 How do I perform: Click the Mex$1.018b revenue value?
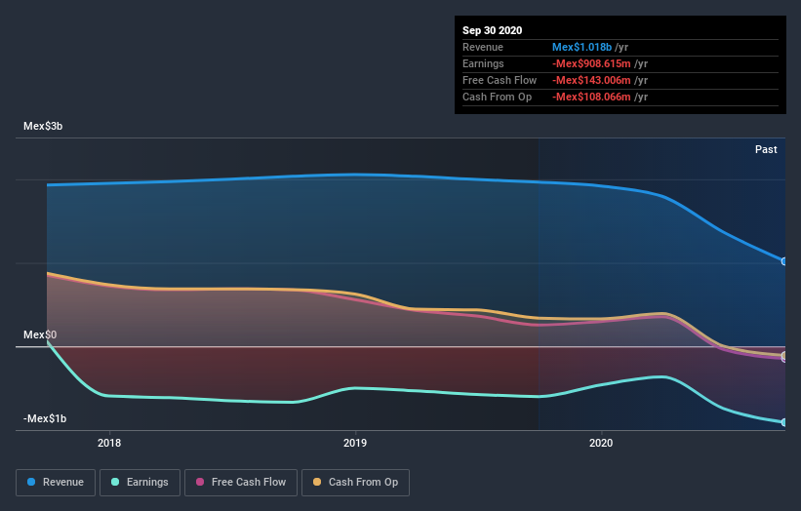(581, 47)
